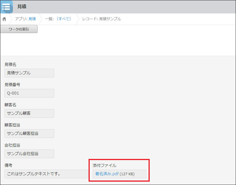The image size is (236, 185).
Task: Open the 見積 app link in breadcrumb
Action: (32, 19)
